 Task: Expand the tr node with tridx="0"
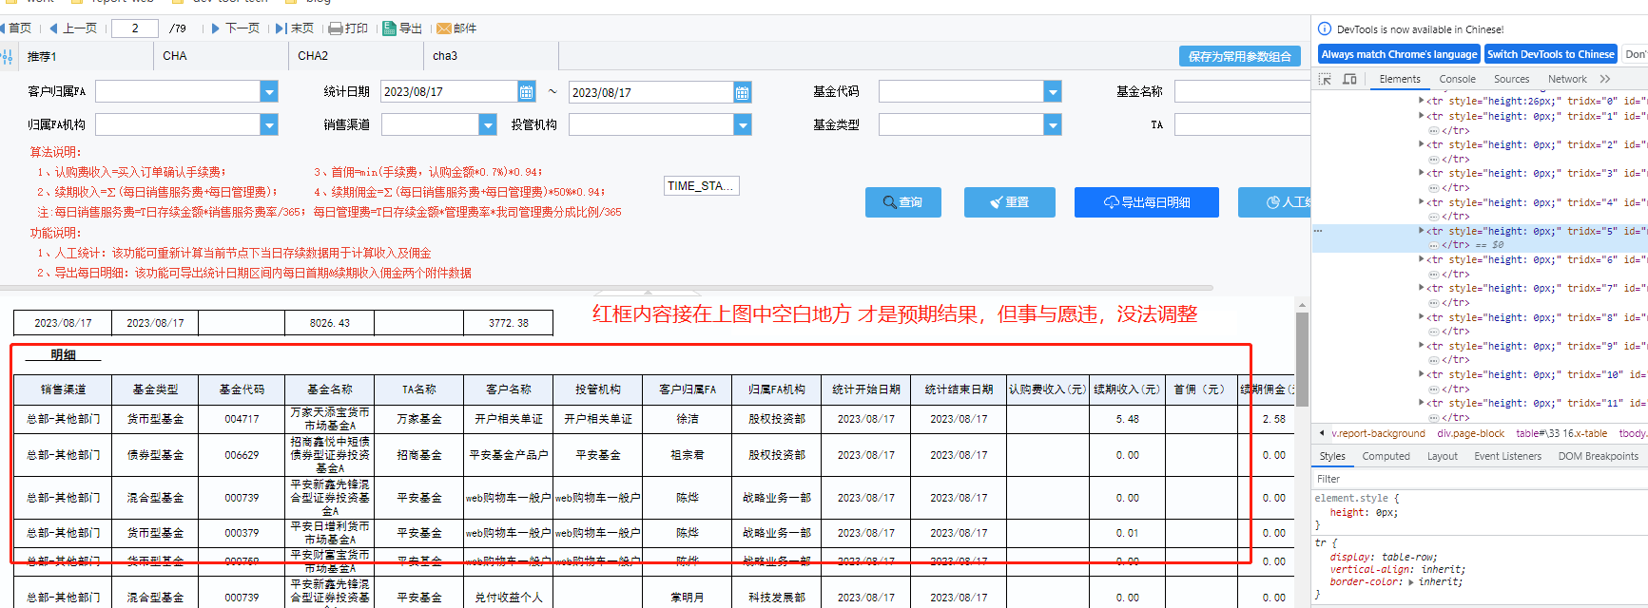(x=1422, y=101)
